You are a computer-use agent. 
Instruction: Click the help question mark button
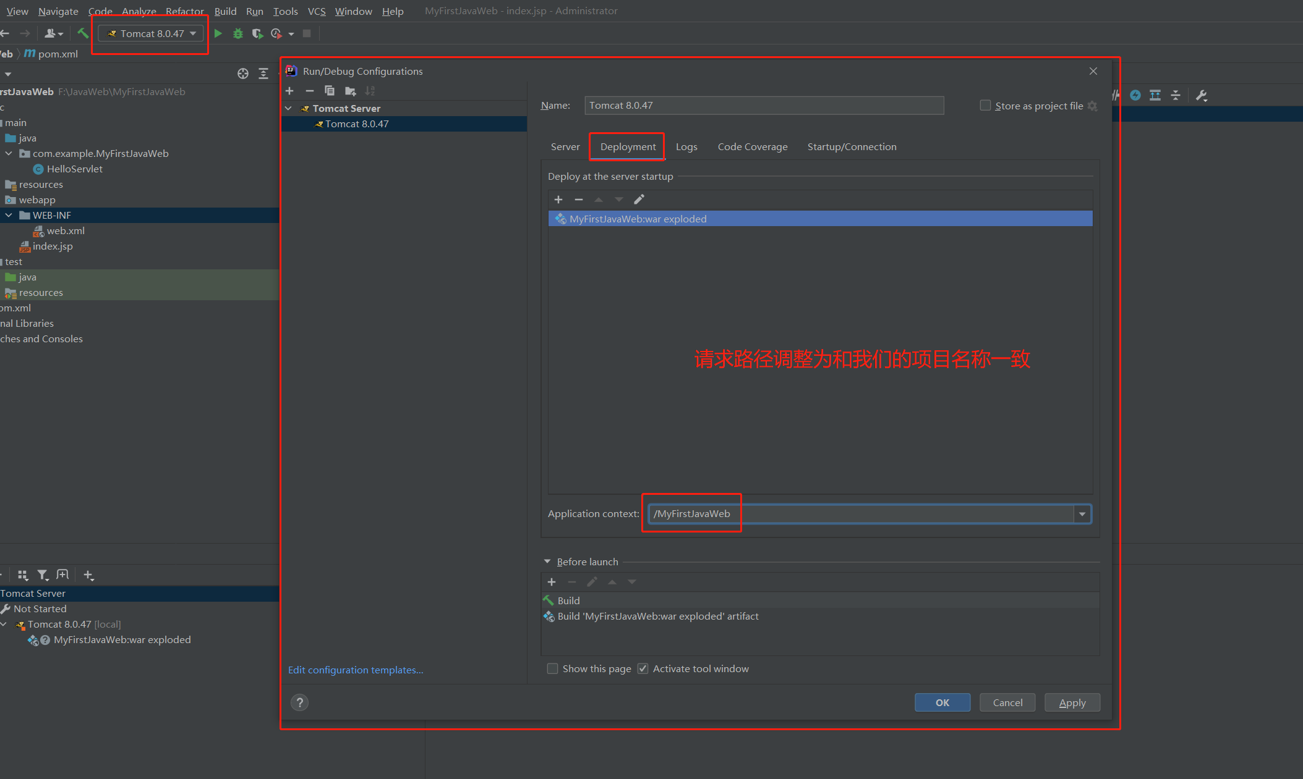point(299,702)
